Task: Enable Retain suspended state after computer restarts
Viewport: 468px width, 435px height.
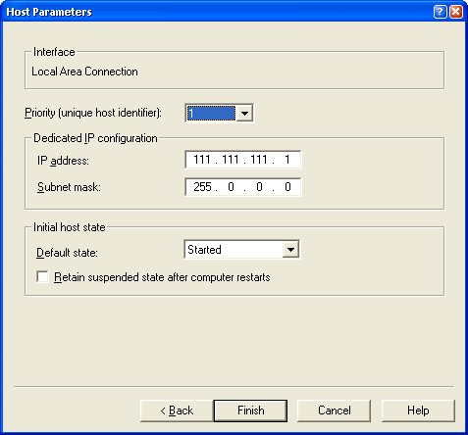Action: (42, 277)
